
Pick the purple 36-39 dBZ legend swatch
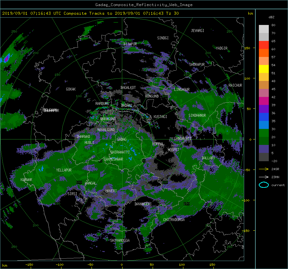(264, 109)
